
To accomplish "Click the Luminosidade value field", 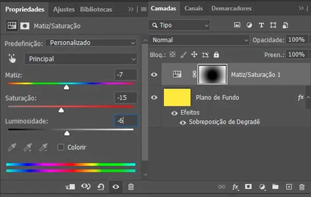I will tap(126, 121).
